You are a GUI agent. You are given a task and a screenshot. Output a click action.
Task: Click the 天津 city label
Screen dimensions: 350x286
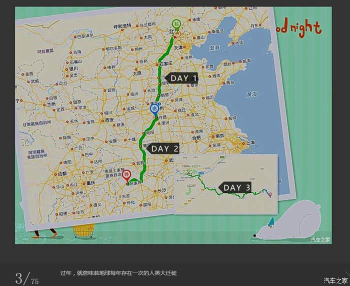pos(178,47)
